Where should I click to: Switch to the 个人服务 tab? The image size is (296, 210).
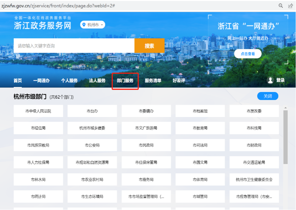point(69,81)
